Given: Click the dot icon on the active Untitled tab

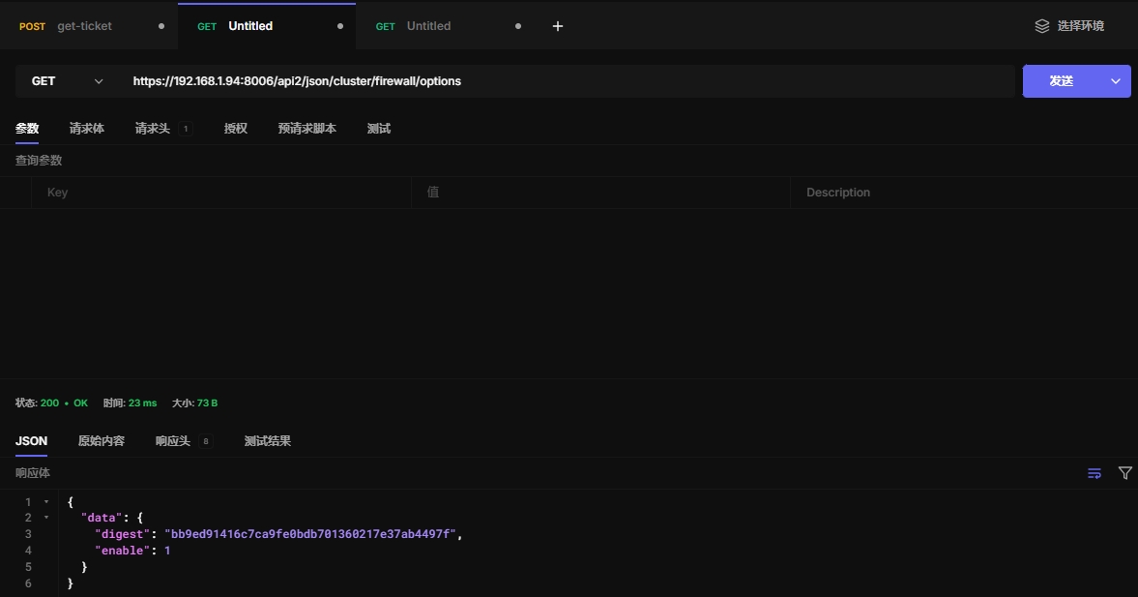Looking at the screenshot, I should [339, 26].
